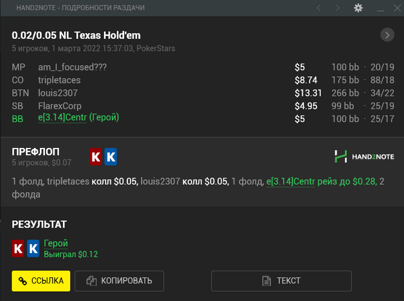Click the yellow ССЫЛКА link button
Image resolution: width=404 pixels, height=301 pixels.
click(x=41, y=281)
